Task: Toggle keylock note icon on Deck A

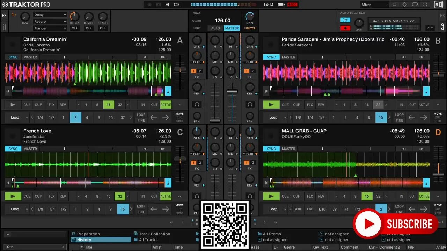Action: (168, 91)
